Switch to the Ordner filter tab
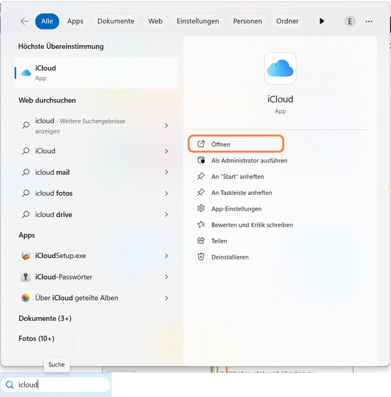The height and width of the screenshot is (397, 391). pyautogui.click(x=287, y=22)
